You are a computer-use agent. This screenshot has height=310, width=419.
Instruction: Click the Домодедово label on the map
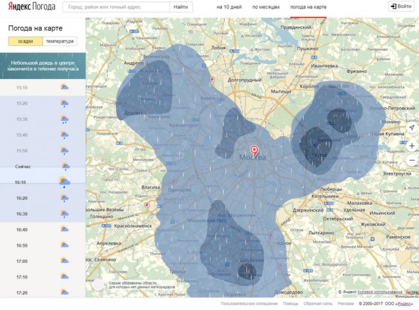point(289,292)
